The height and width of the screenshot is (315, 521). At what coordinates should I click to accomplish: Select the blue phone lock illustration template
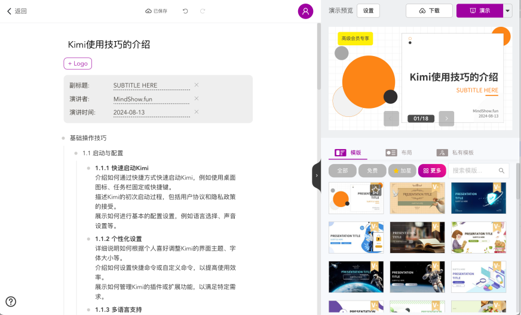(356, 237)
